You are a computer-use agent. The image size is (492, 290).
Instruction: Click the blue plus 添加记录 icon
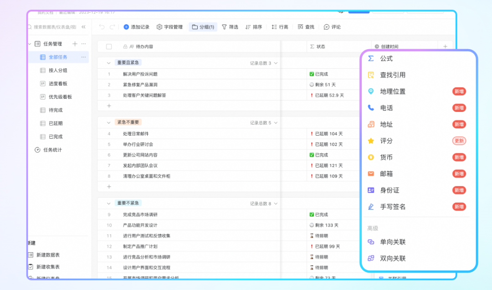126,27
